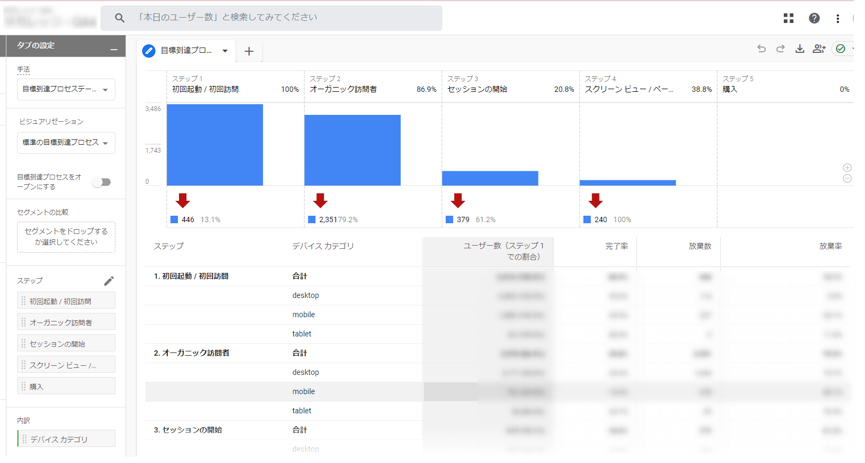Image resolution: width=865 pixels, height=463 pixels.
Task: Add a new tab with plus
Action: pyautogui.click(x=249, y=51)
